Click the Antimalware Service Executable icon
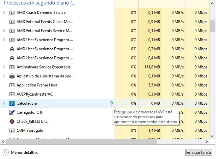The width and height of the screenshot is (216, 159). [x=12, y=67]
